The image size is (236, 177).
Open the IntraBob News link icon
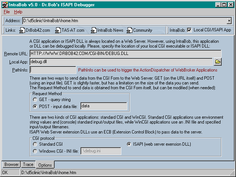coord(94,30)
